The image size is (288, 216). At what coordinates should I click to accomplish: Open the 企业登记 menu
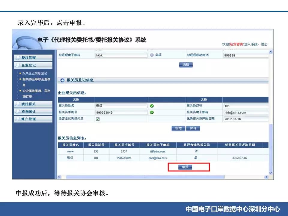coord(33,65)
